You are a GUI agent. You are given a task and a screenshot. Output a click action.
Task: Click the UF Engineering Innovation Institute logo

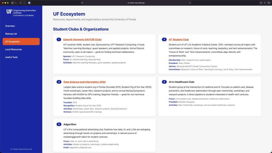tap(21, 13)
